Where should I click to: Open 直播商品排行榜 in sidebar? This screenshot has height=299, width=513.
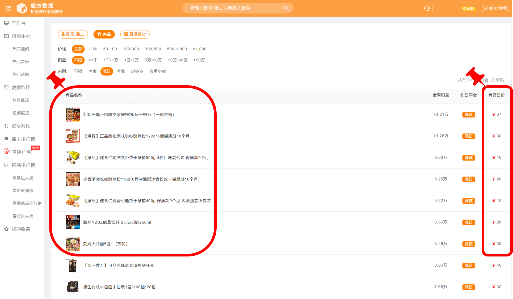[x=27, y=203]
